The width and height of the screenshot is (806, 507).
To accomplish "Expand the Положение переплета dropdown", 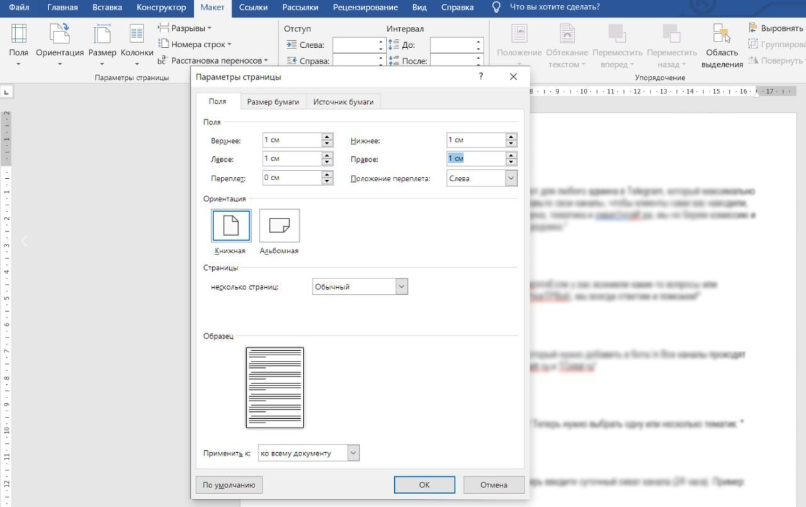I will point(511,178).
